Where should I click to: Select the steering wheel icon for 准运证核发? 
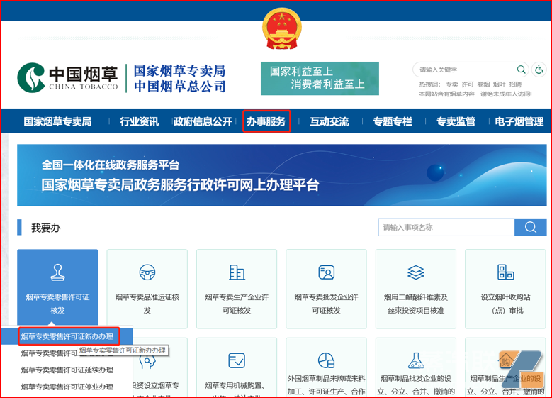147,272
